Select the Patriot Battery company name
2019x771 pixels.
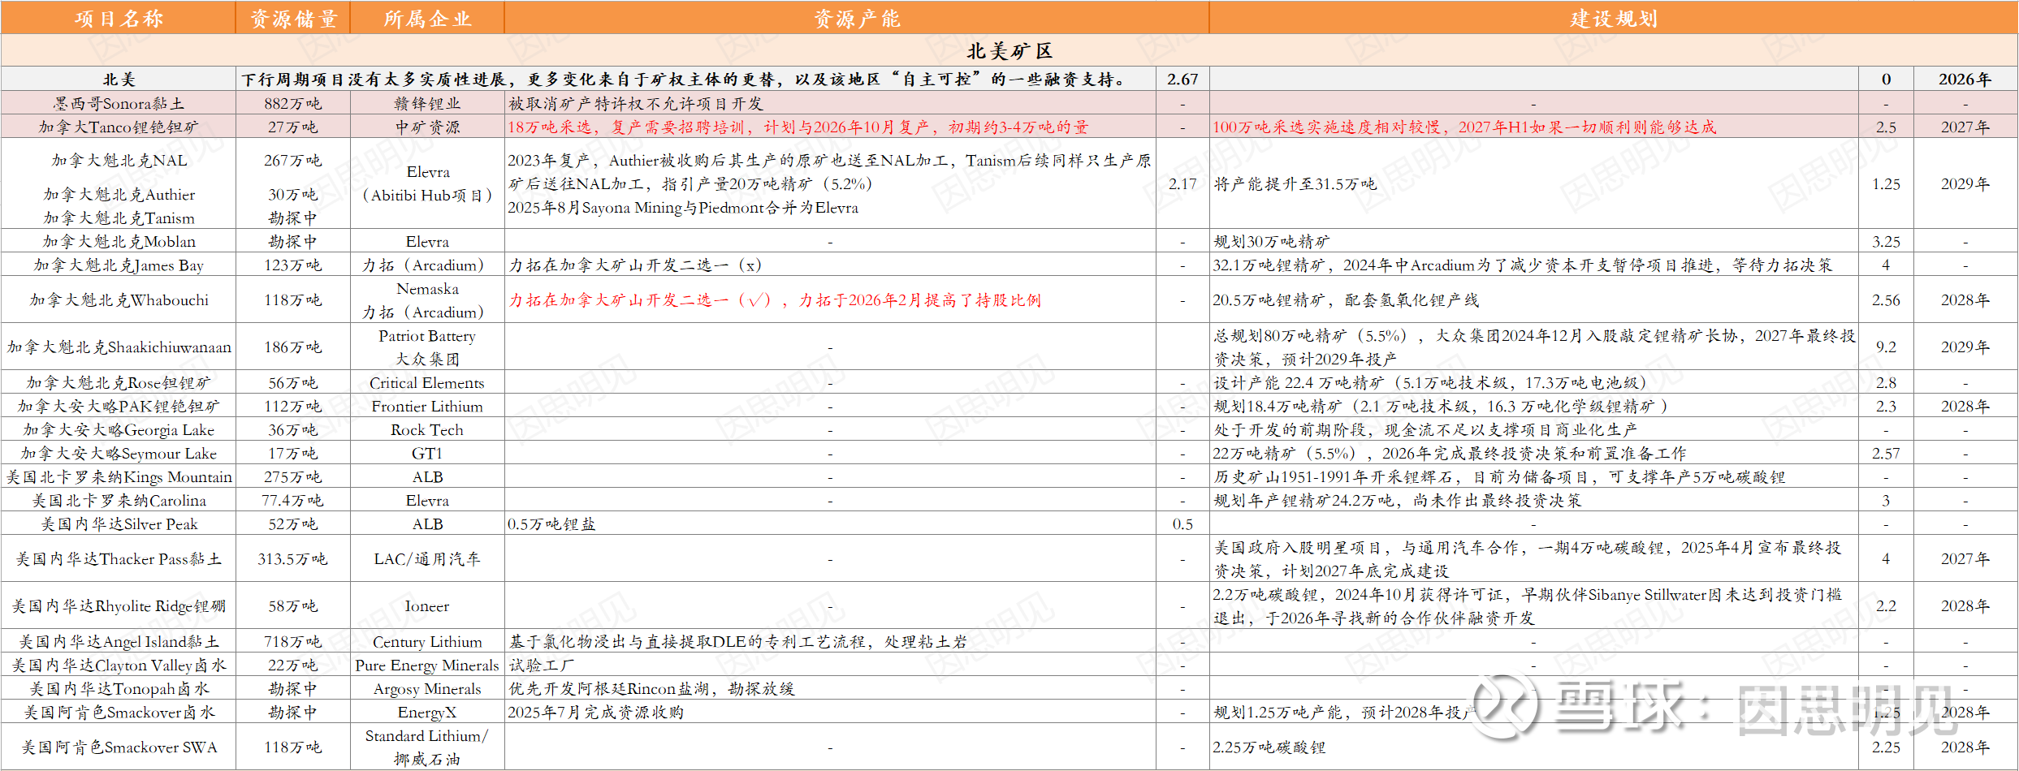pos(427,335)
